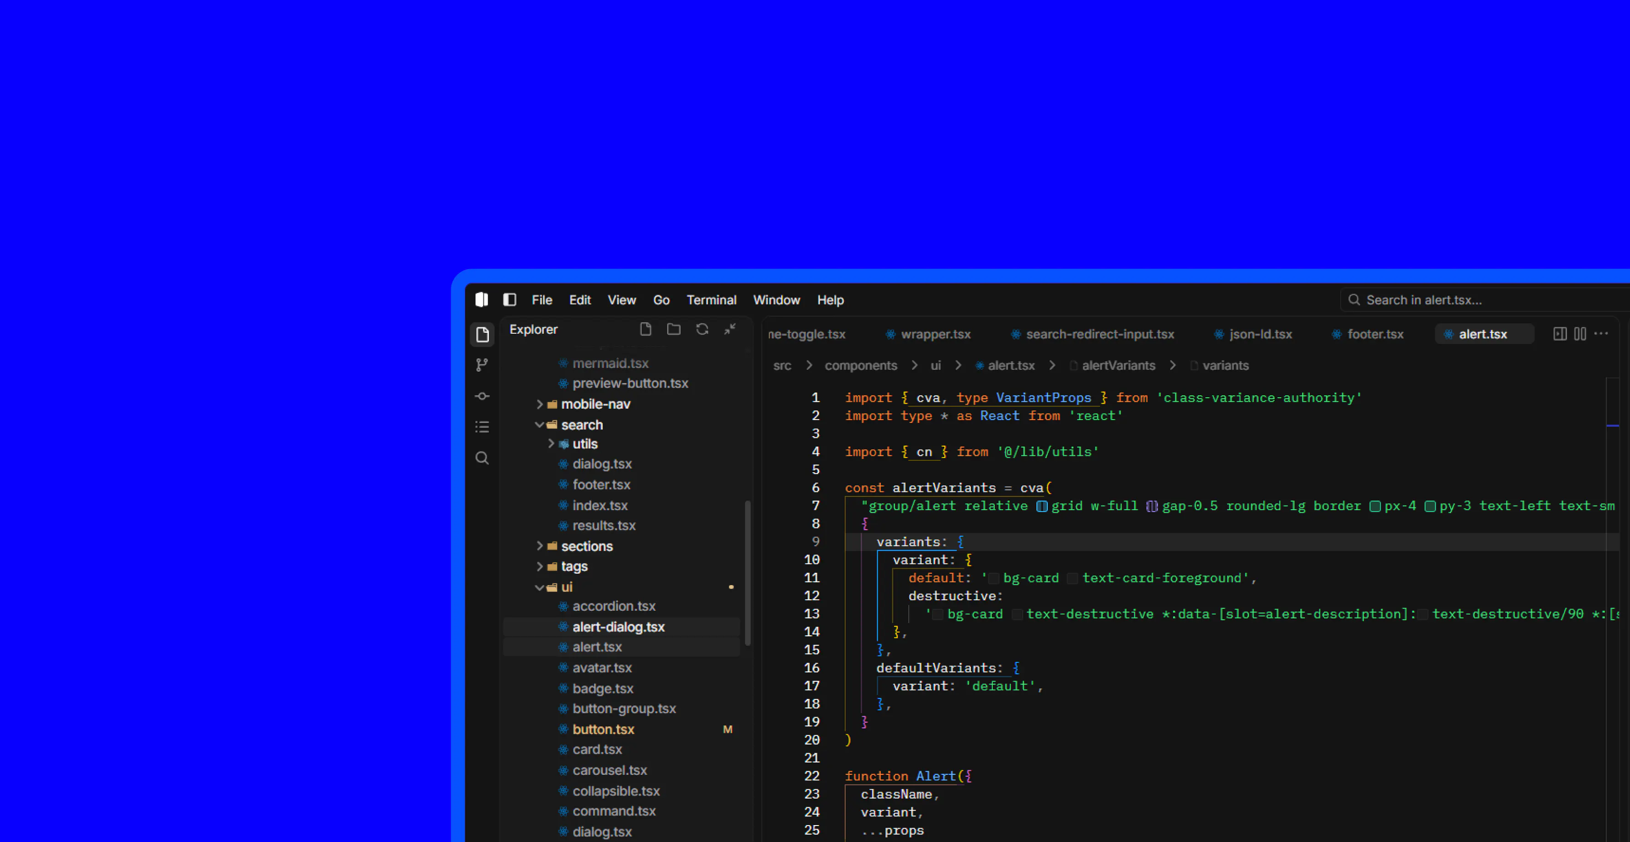Image resolution: width=1630 pixels, height=842 pixels.
Task: Refresh the Explorer file tree
Action: pos(702,329)
